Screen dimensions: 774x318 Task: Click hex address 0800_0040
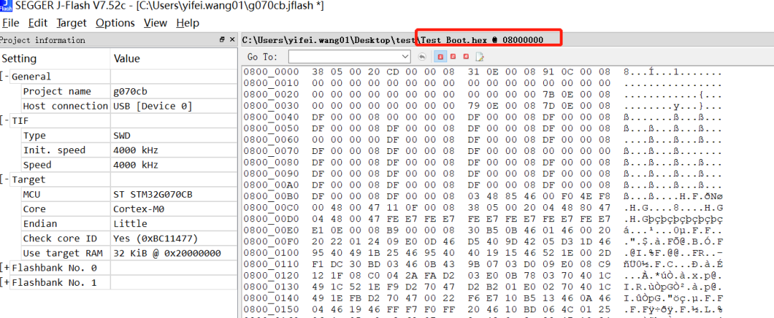coord(272,117)
